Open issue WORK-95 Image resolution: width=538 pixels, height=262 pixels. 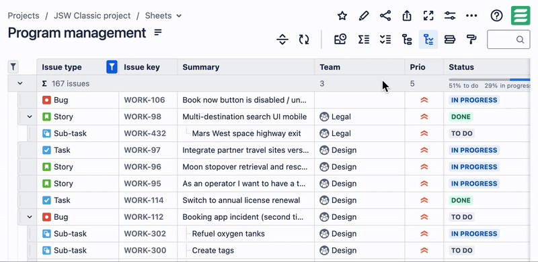click(x=143, y=184)
